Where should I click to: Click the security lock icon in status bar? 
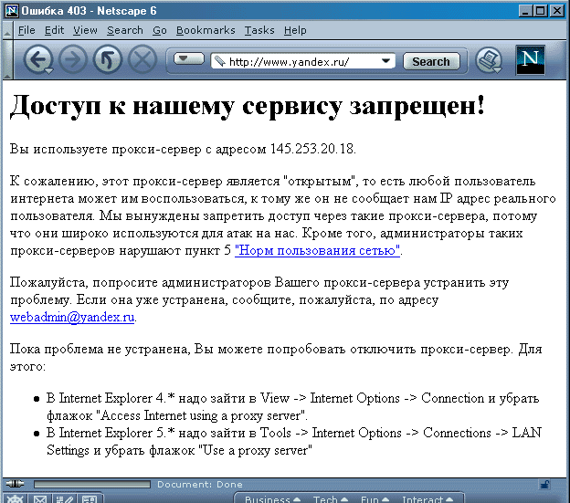544,484
